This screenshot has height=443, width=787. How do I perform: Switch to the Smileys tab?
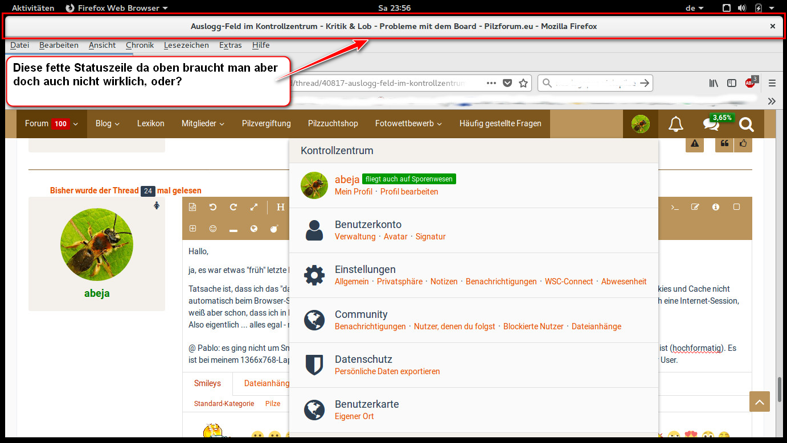click(207, 383)
